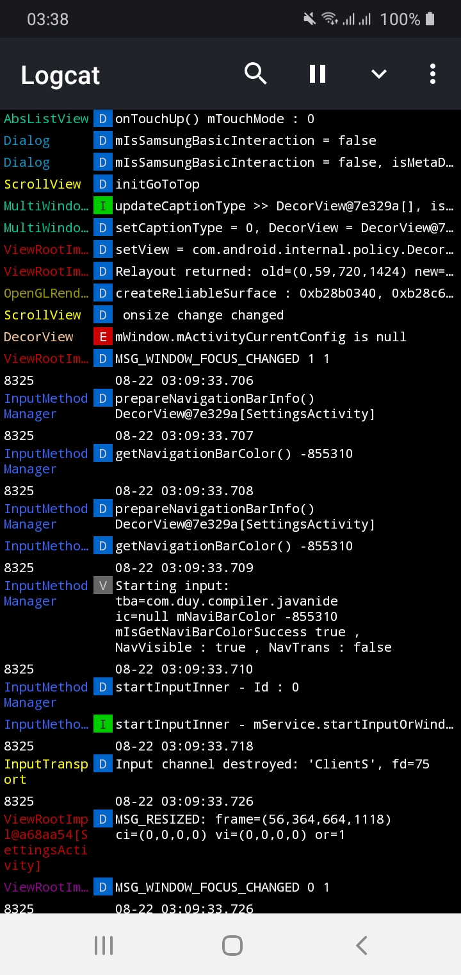The width and height of the screenshot is (461, 975).
Task: Tap the mute indicator in the status bar
Action: pos(309,19)
